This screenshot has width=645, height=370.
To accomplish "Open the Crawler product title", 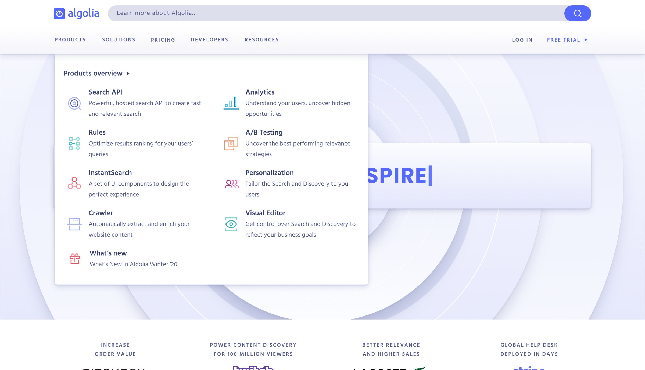I will pyautogui.click(x=101, y=213).
